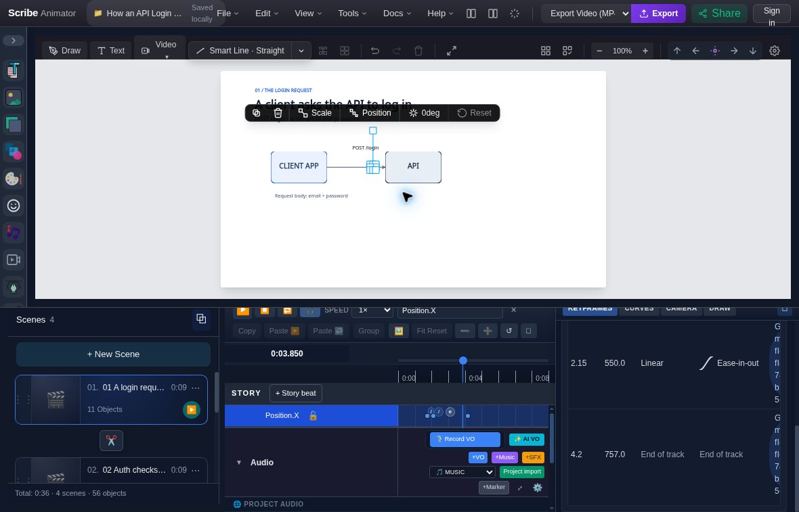
Task: Open the emoji sidebar icon
Action: click(x=14, y=206)
